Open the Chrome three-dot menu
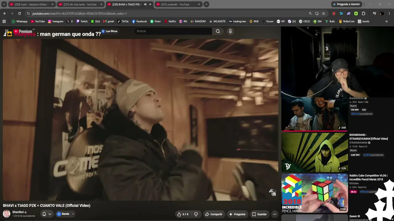 click(x=389, y=14)
